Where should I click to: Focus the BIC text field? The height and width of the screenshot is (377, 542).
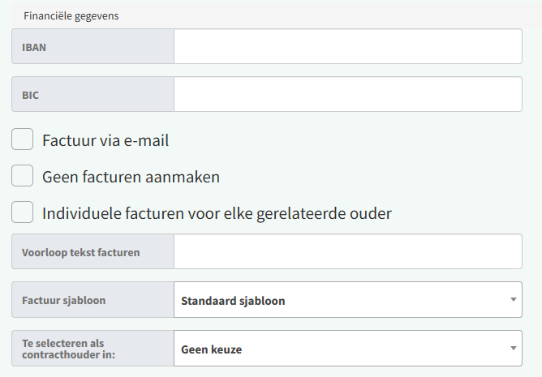click(347, 95)
